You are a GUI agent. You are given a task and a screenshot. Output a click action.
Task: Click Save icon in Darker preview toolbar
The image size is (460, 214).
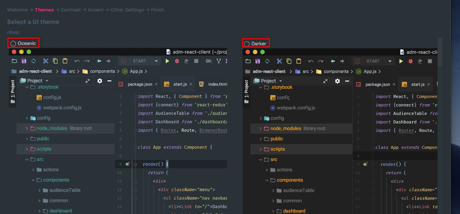coord(258,61)
